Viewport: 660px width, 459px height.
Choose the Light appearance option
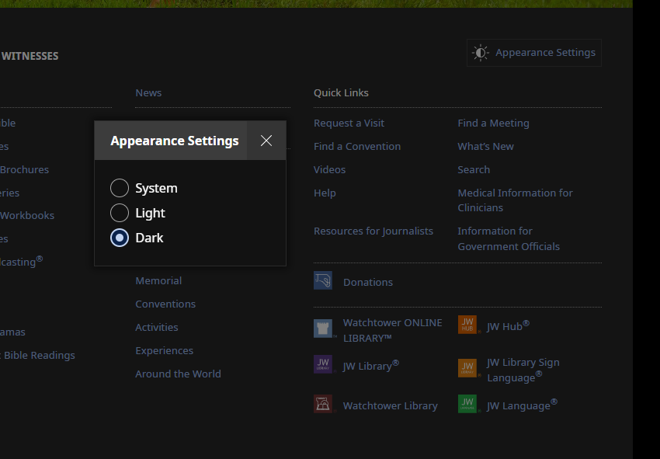(x=120, y=213)
